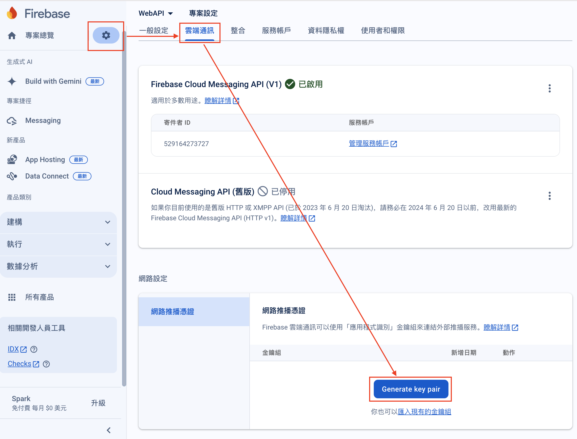Click help icon next to Checks

pyautogui.click(x=46, y=364)
